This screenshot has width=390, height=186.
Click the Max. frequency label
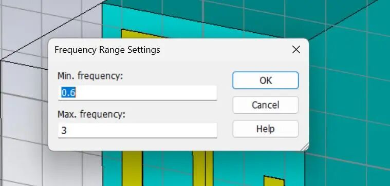[x=91, y=114]
